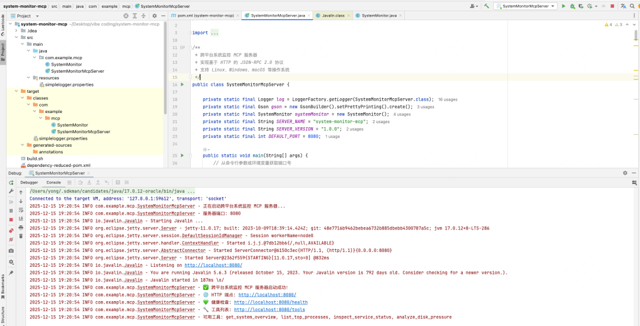Collapse the target folder in project tree

16,91
